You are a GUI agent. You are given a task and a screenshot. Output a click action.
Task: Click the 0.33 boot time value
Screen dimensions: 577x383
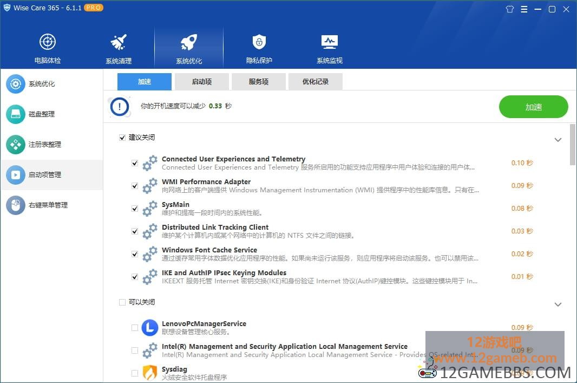pos(215,106)
